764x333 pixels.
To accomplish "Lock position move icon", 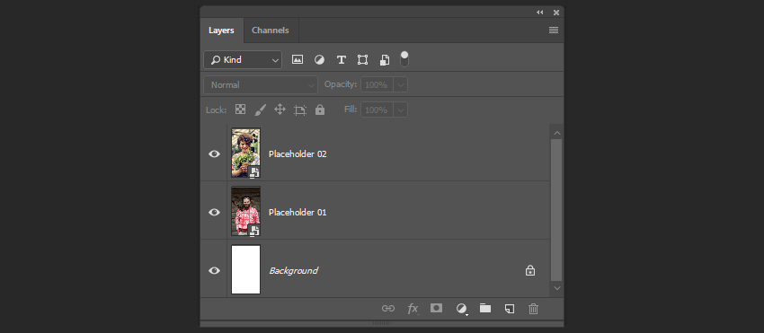I will pyautogui.click(x=280, y=110).
